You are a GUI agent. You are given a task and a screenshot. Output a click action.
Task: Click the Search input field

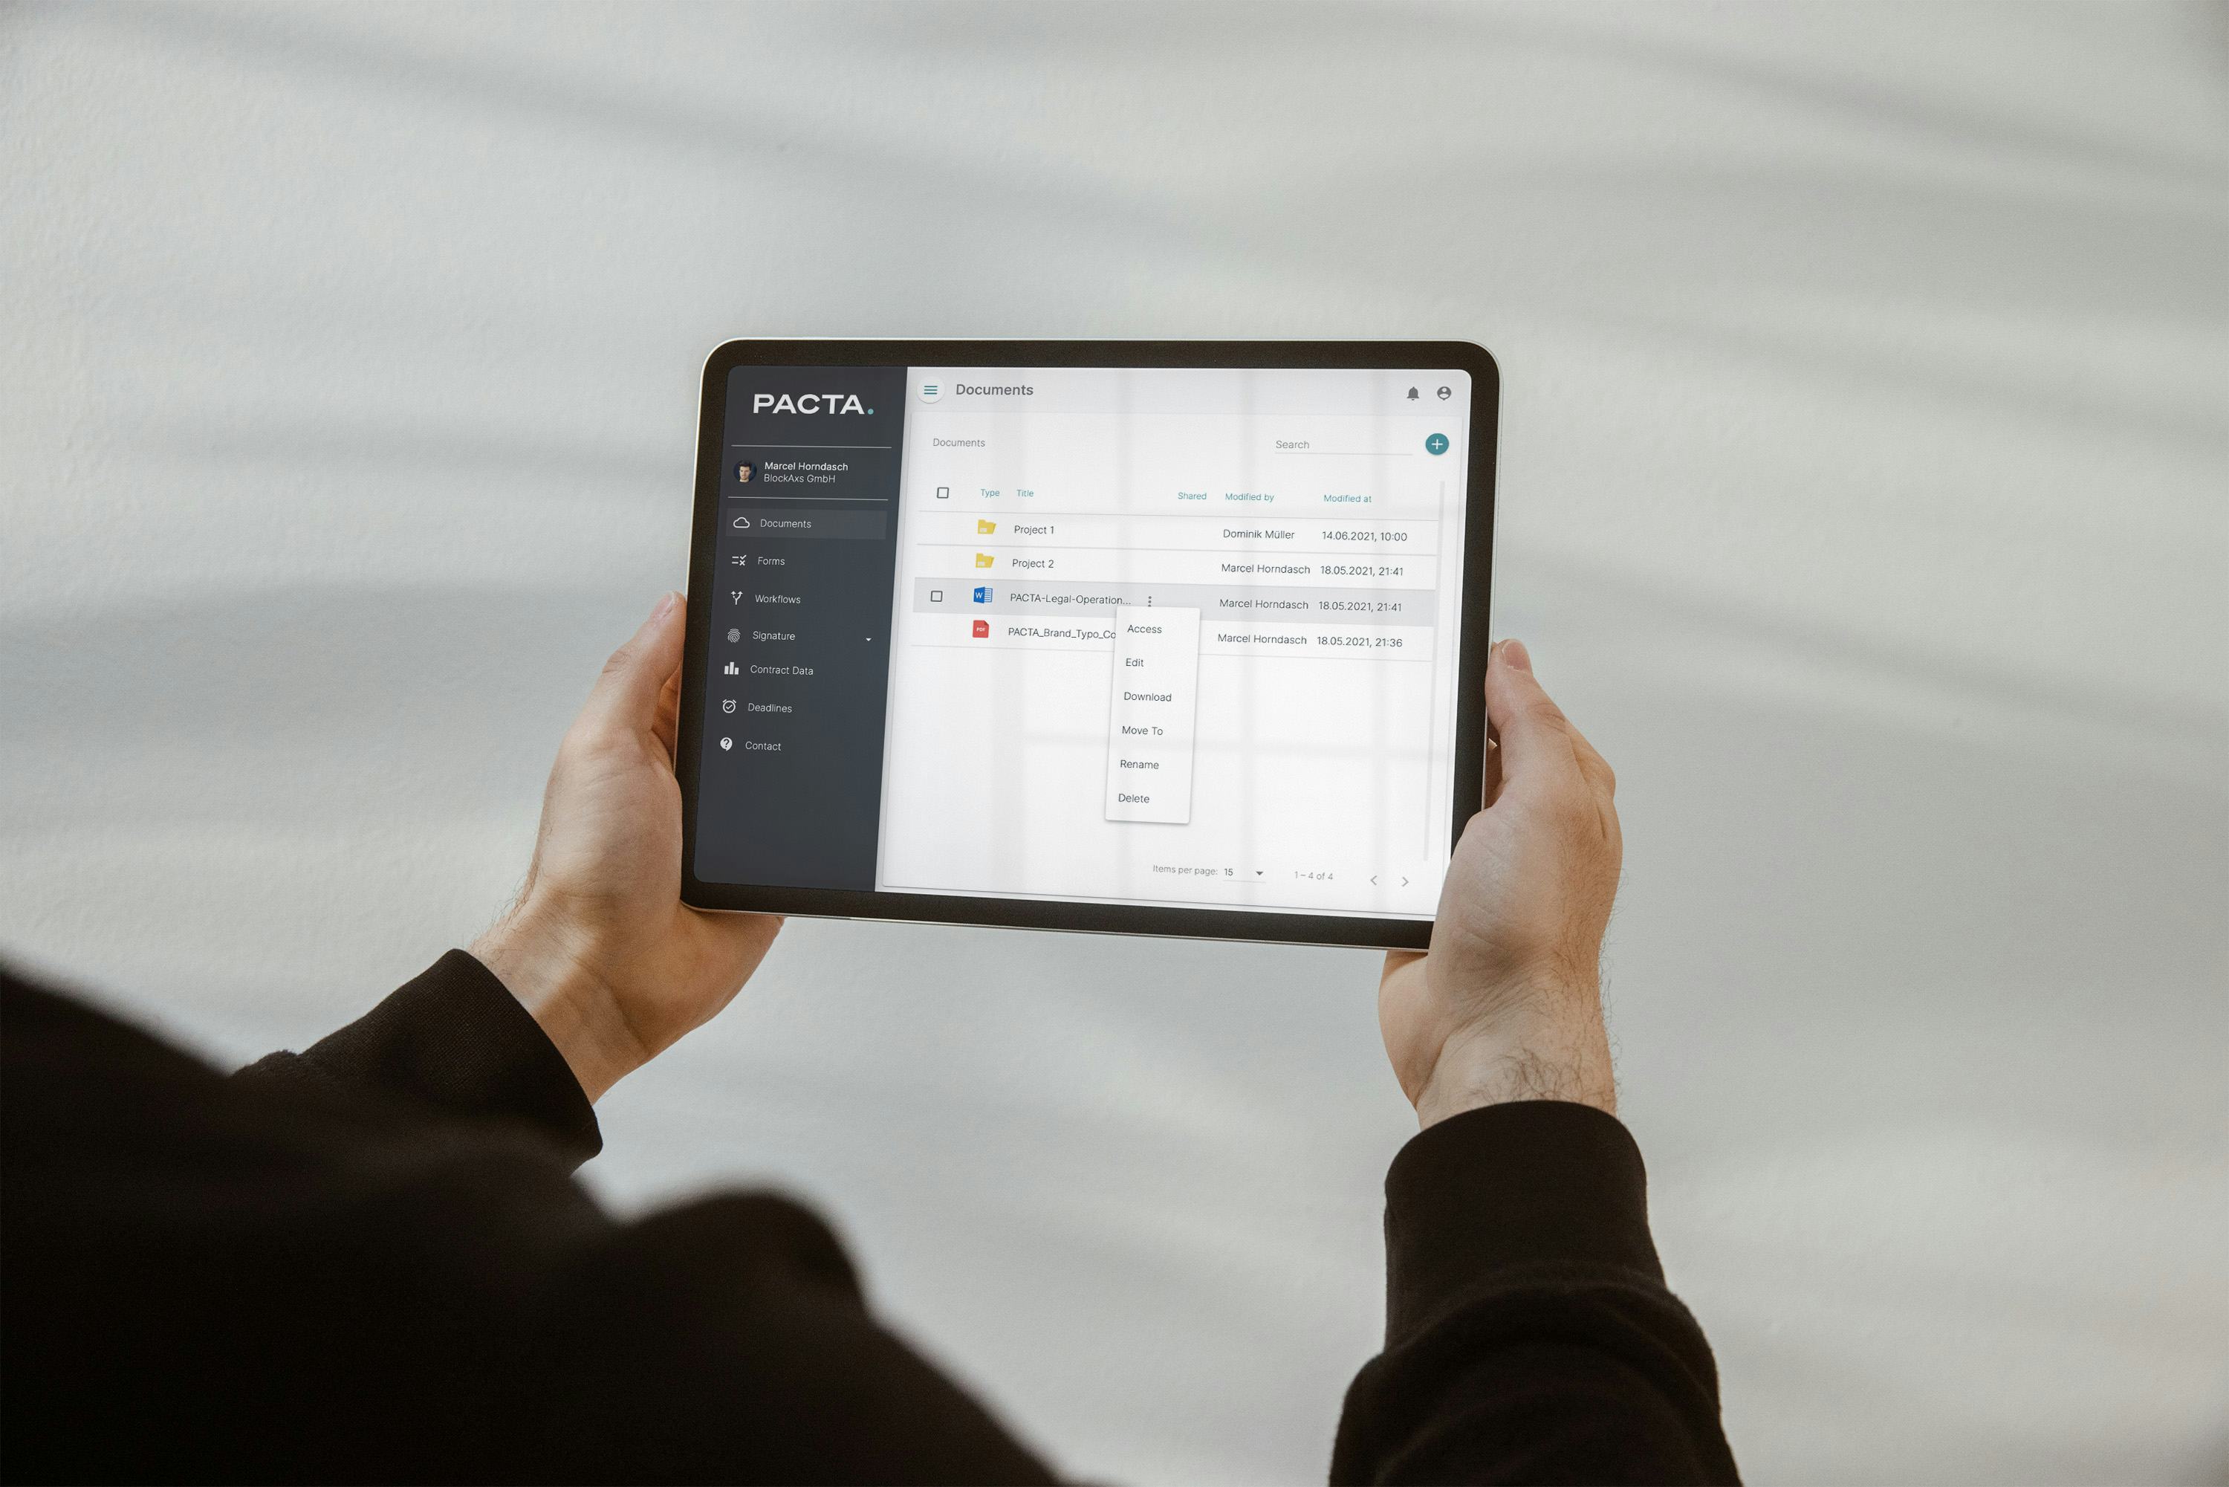point(1335,441)
